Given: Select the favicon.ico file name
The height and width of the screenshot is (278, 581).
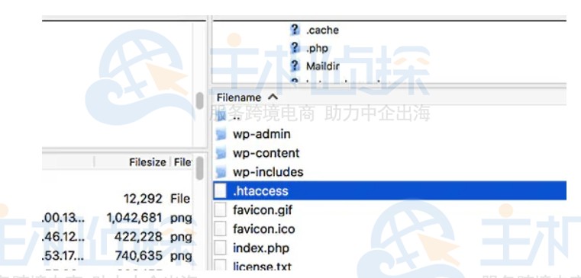Looking at the screenshot, I should 264,229.
